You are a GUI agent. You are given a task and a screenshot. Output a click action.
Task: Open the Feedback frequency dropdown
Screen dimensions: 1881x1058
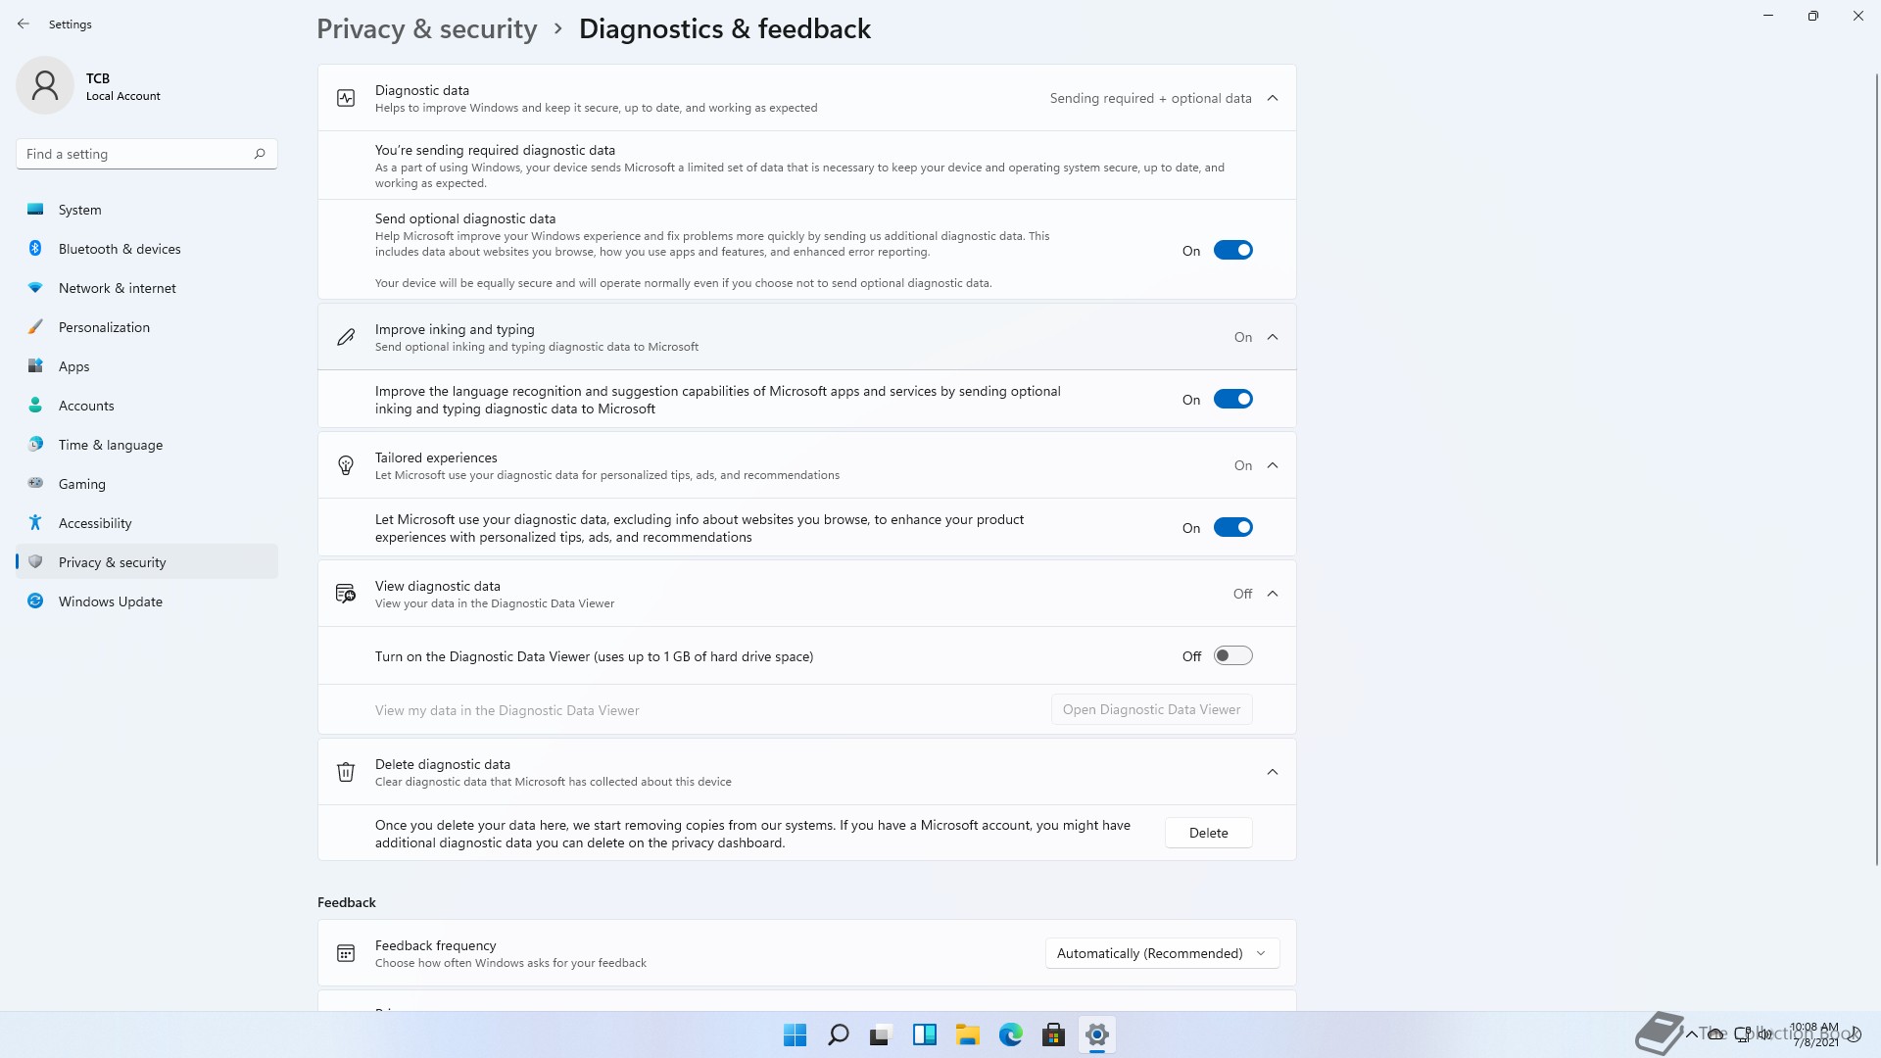click(x=1162, y=953)
